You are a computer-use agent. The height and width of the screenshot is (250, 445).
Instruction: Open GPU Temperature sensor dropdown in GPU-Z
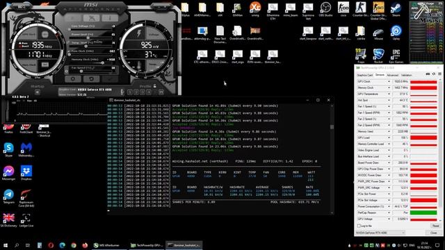point(389,94)
